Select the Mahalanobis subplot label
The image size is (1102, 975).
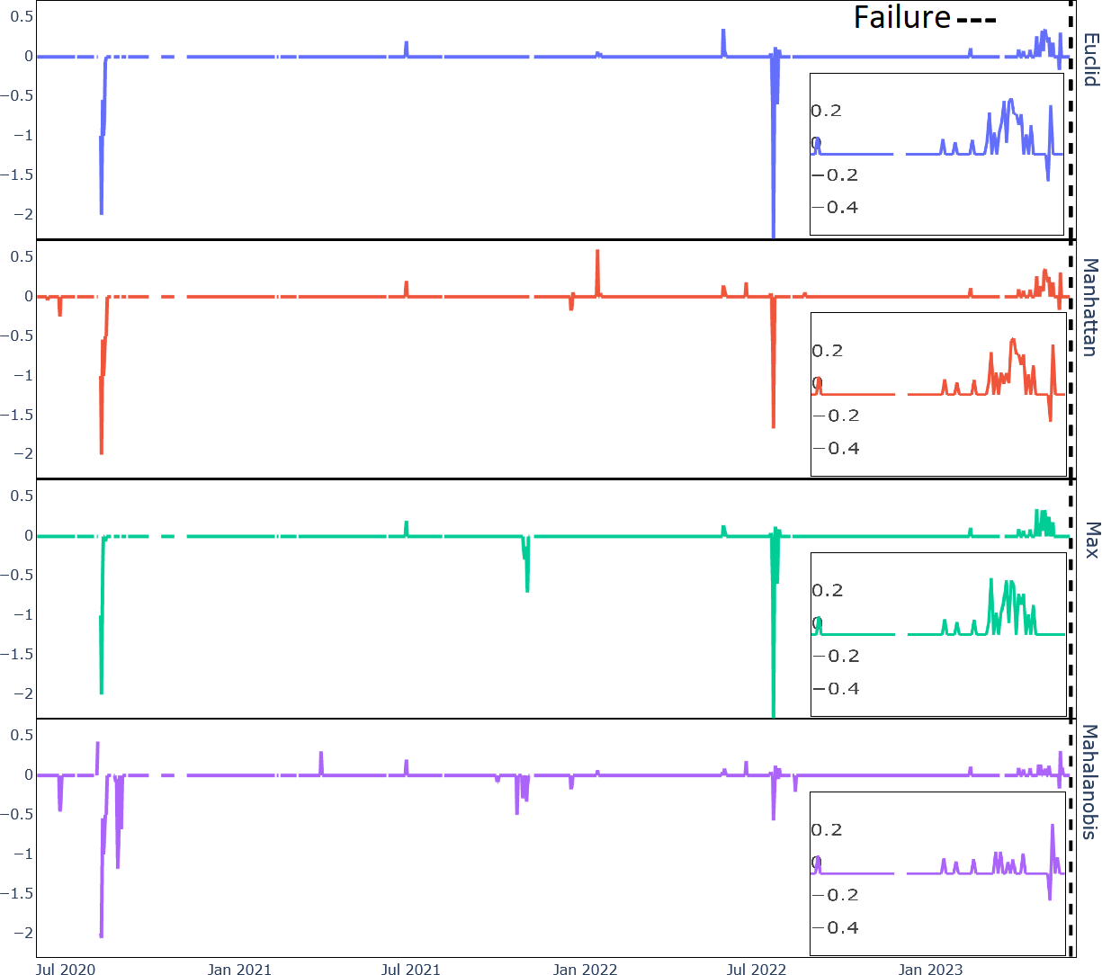[x=1090, y=782]
